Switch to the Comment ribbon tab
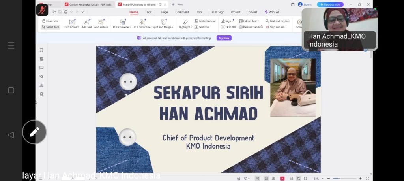The image size is (404, 181). point(182,12)
